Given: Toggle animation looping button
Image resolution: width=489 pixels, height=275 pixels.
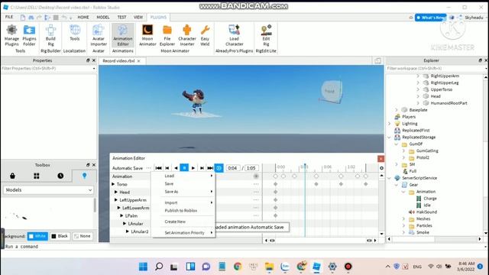Looking at the screenshot, I should pos(219,168).
